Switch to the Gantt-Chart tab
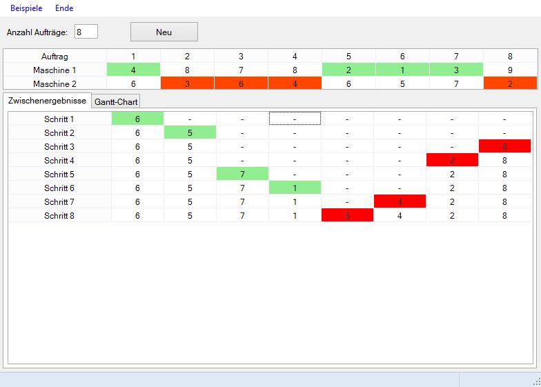The width and height of the screenshot is (541, 387). pyautogui.click(x=117, y=101)
